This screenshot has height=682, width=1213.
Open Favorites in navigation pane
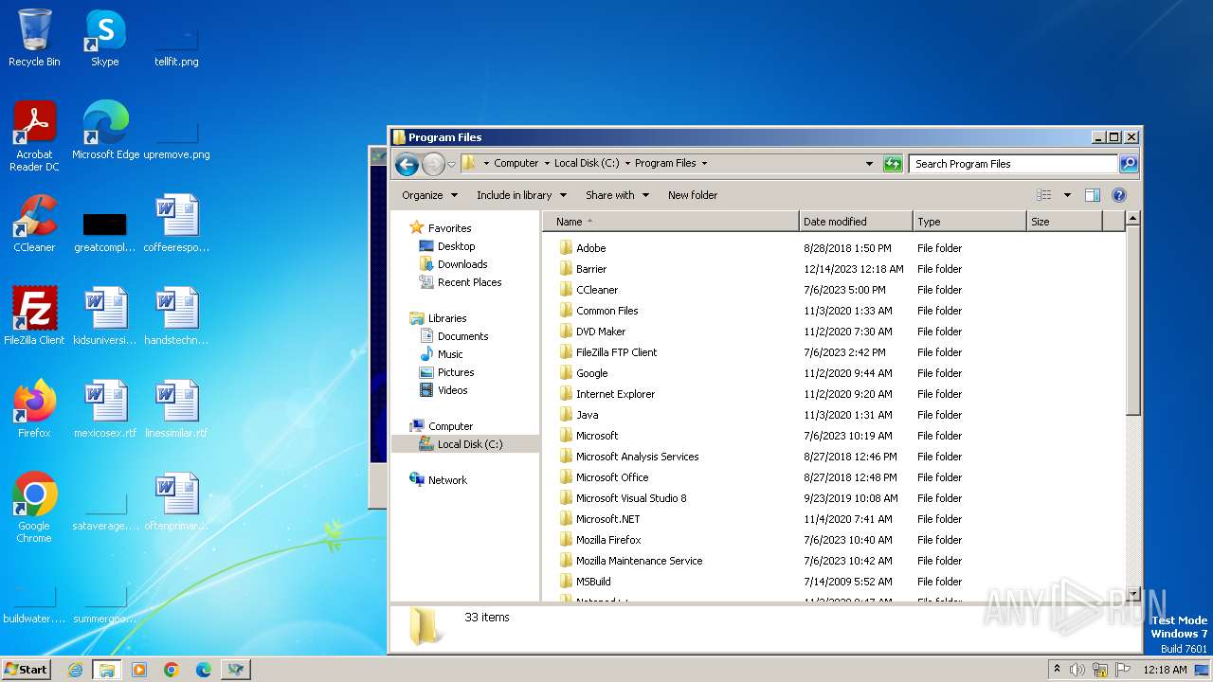[449, 228]
